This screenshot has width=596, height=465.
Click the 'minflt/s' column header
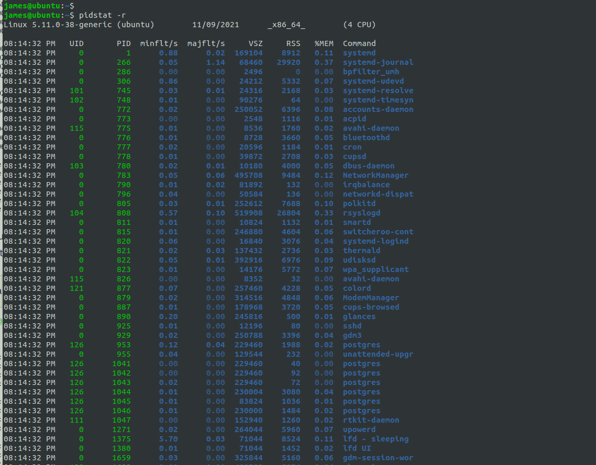pos(159,43)
